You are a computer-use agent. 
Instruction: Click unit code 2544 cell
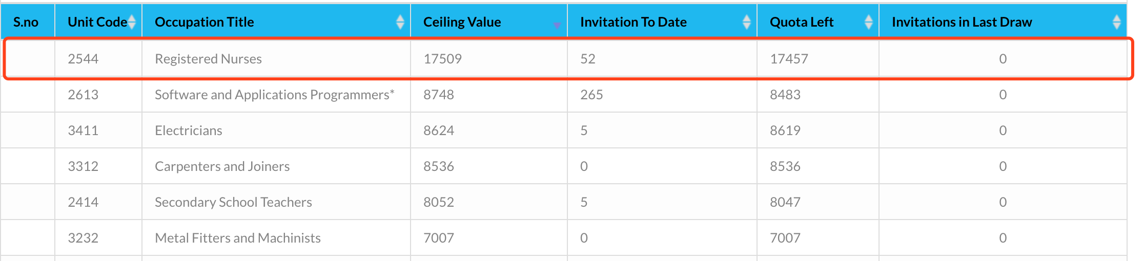83,59
